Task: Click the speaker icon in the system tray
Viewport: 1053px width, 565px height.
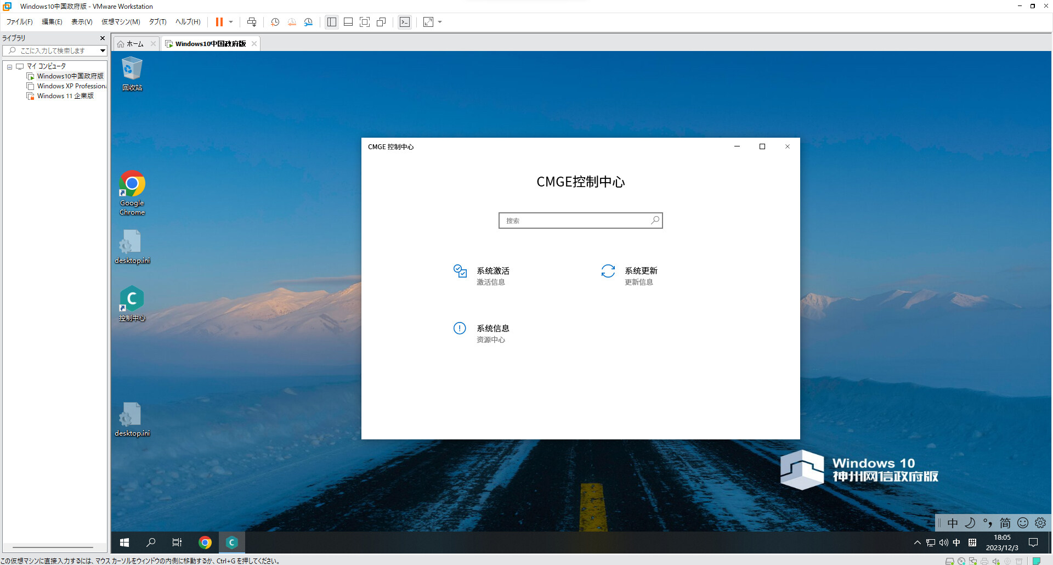Action: click(x=944, y=543)
